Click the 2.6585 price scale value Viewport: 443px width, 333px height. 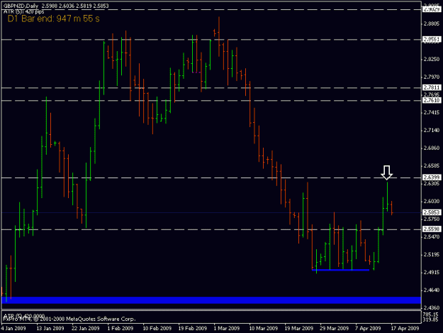tap(432, 166)
